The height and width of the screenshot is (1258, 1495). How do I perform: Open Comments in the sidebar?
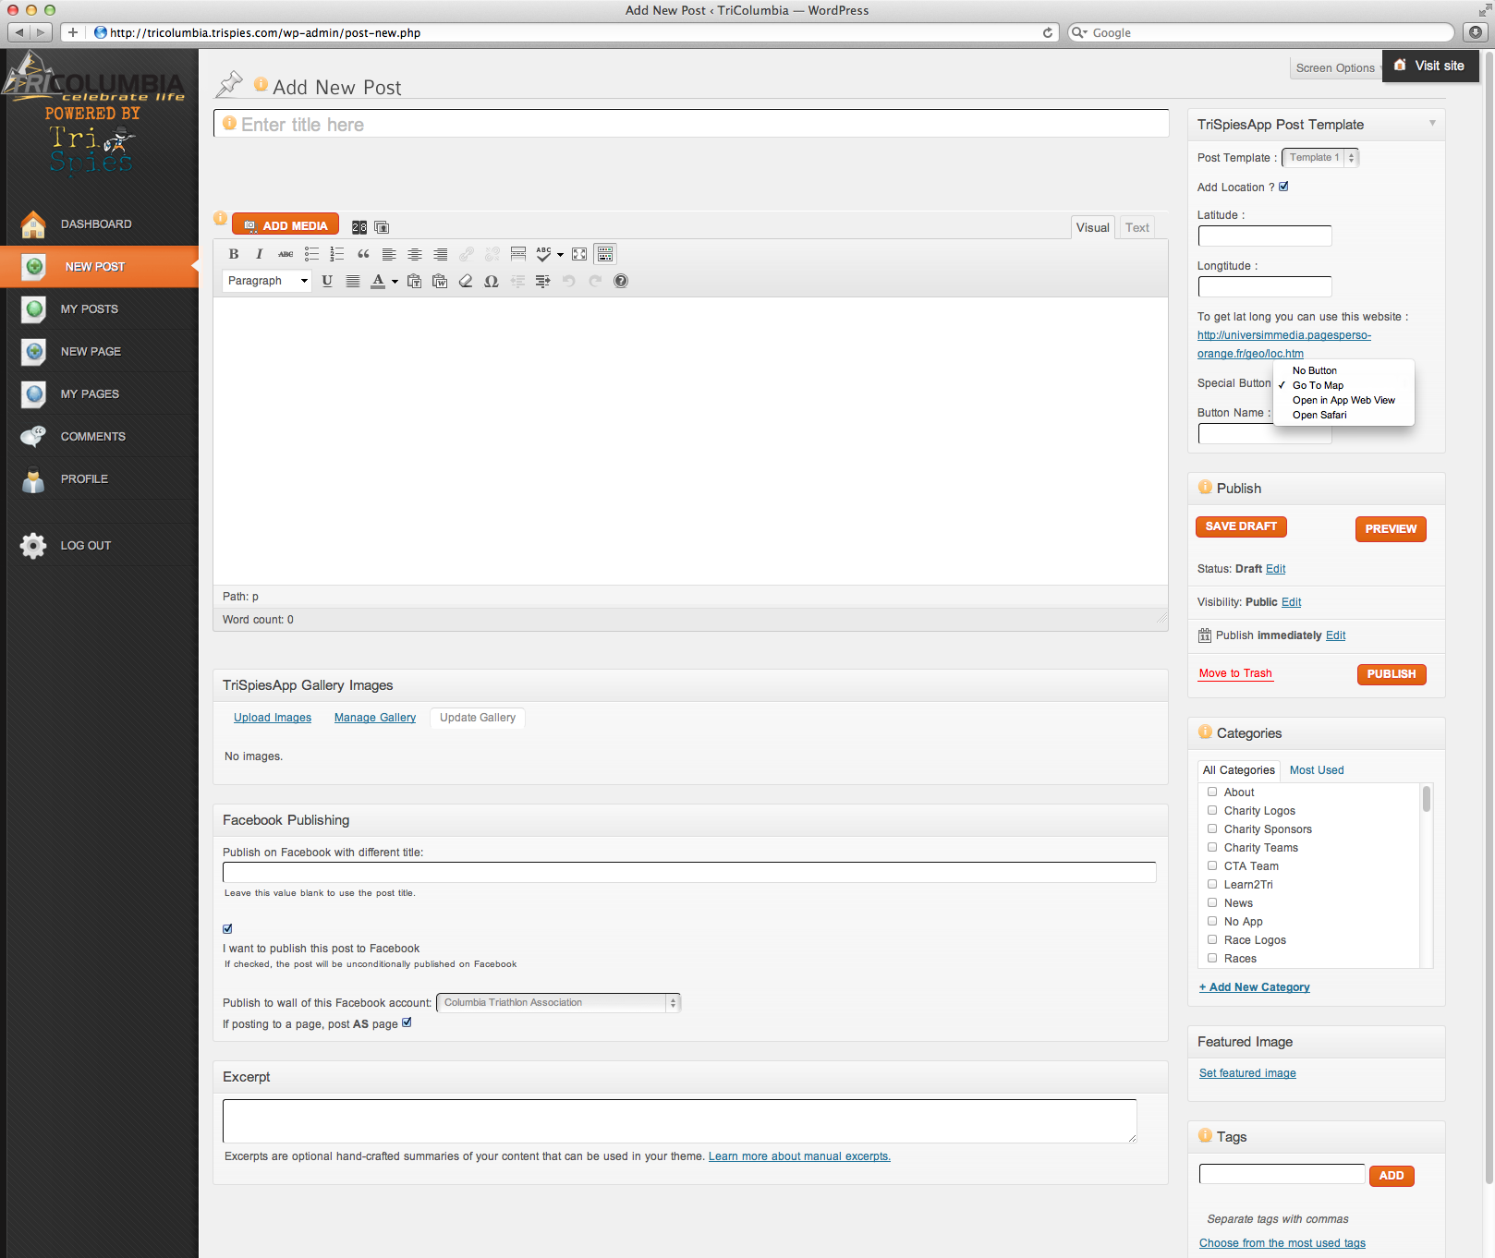click(x=99, y=437)
